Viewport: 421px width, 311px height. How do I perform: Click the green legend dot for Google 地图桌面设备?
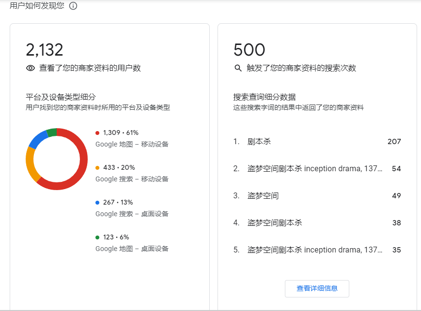tap(96, 237)
